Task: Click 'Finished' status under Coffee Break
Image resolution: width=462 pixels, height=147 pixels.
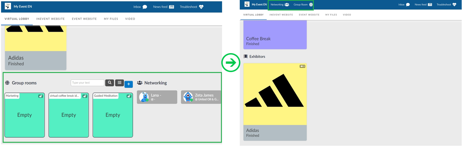Action: (253, 44)
